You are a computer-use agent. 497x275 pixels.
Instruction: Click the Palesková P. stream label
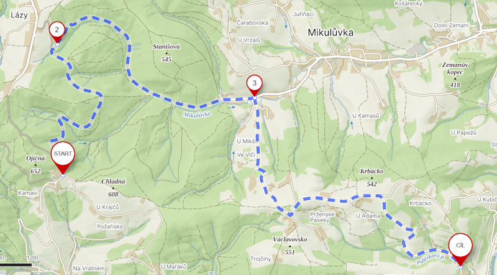coord(431,259)
